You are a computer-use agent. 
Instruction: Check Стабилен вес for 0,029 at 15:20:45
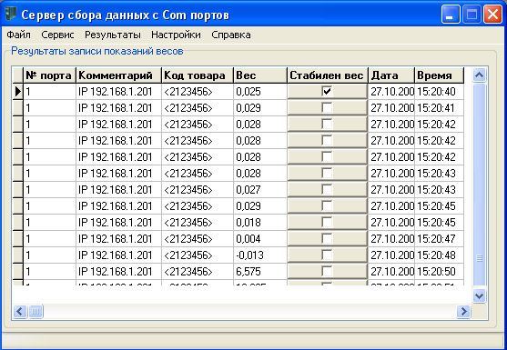327,206
